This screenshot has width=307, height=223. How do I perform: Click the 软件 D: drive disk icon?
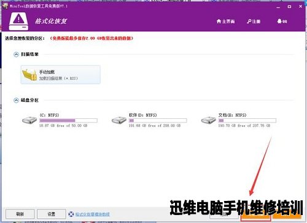click(119, 120)
